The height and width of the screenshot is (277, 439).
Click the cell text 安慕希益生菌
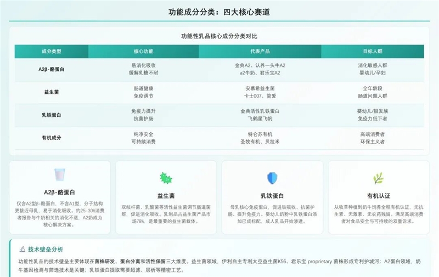(x=260, y=88)
